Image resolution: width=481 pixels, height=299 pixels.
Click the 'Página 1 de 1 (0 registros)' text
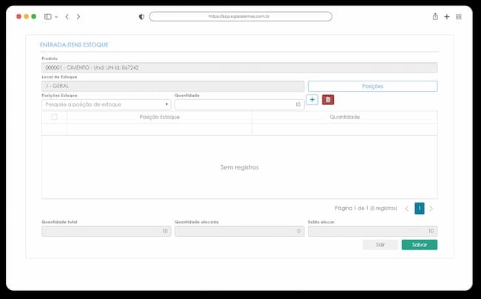point(366,208)
